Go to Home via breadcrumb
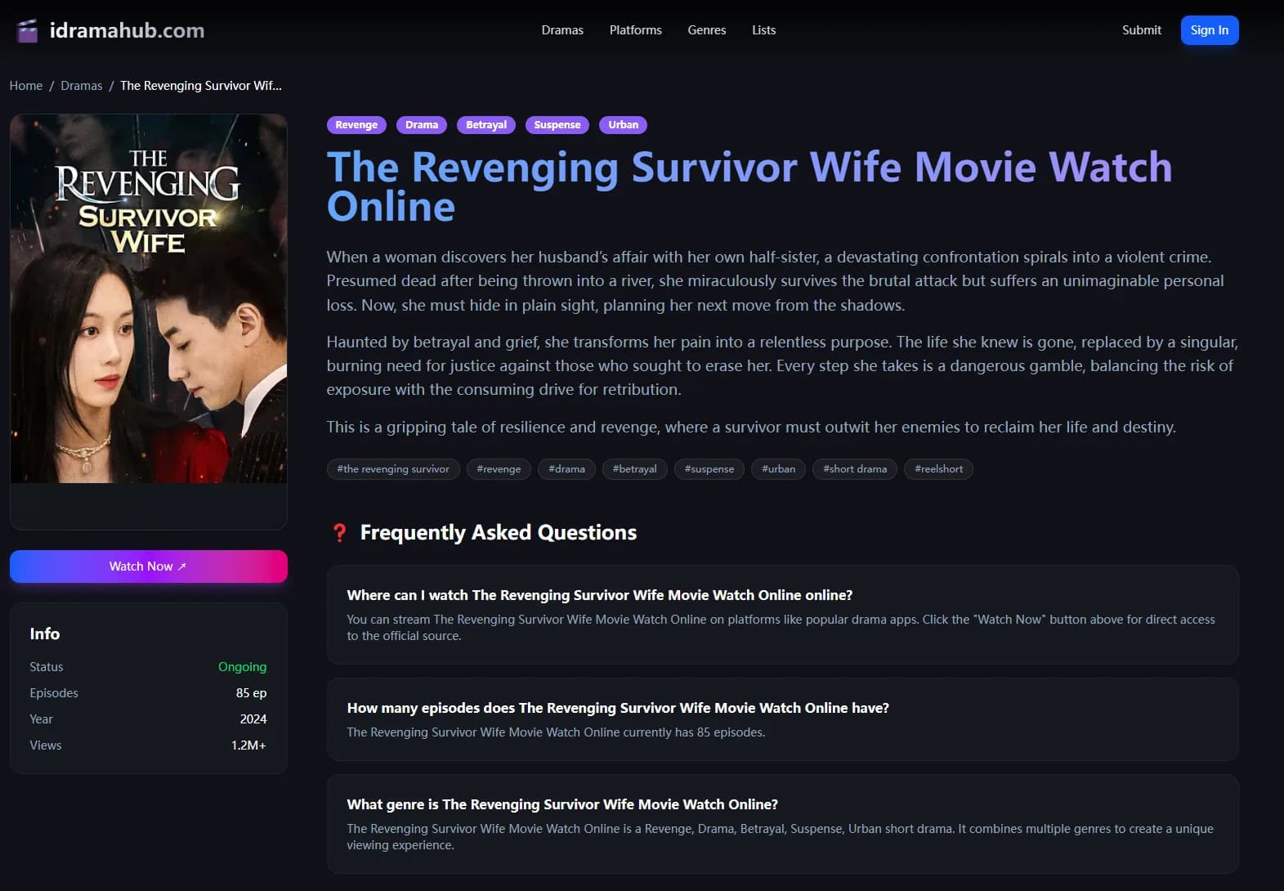Viewport: 1284px width, 891px height. 26,86
